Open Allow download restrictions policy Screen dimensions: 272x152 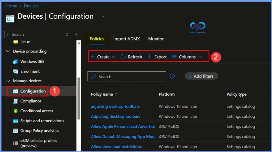[x=116, y=147]
